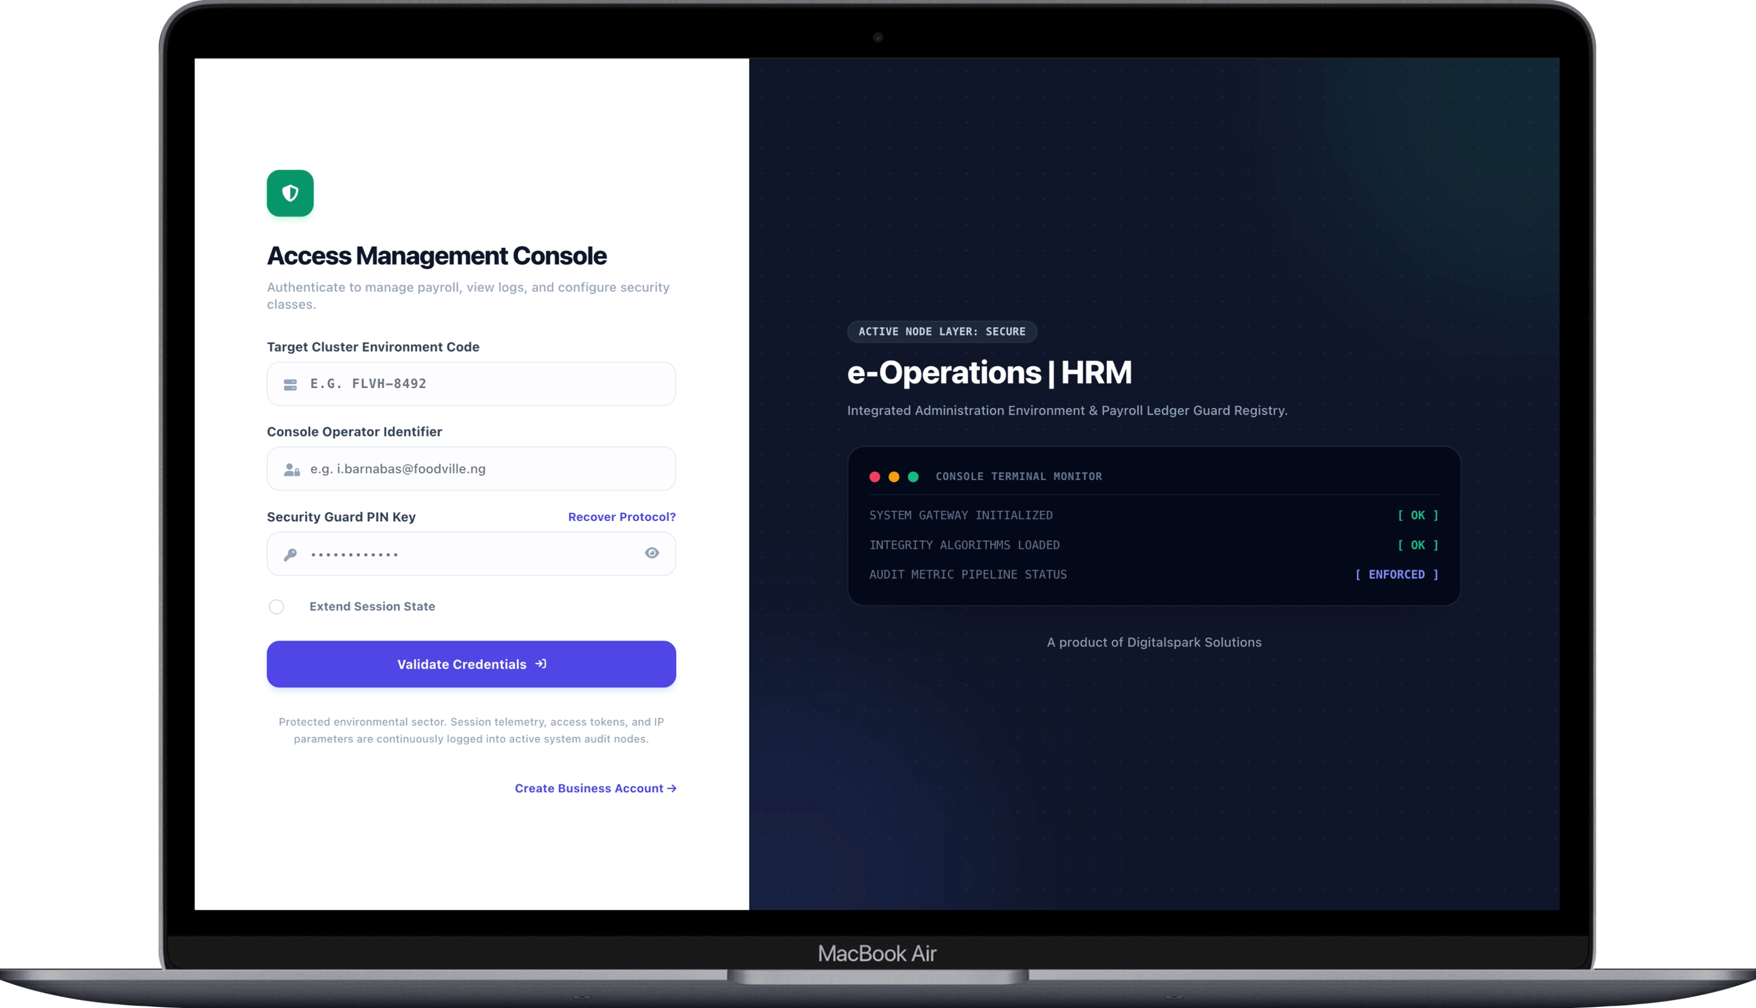The height and width of the screenshot is (1008, 1756).
Task: Enable the Extend Session State checkbox
Action: (276, 607)
